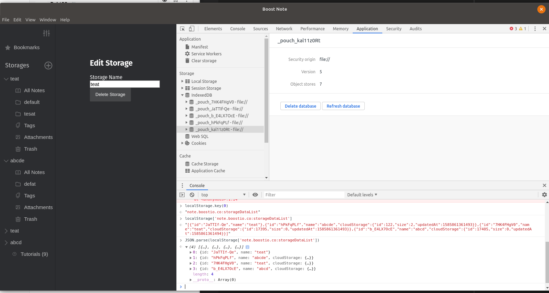The image size is (549, 293).
Task: Click the Cookies icon in Storage section
Action: [187, 143]
